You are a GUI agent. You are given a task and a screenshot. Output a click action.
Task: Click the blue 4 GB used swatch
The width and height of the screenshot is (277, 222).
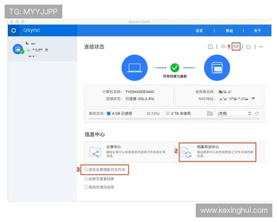pyautogui.click(x=108, y=113)
